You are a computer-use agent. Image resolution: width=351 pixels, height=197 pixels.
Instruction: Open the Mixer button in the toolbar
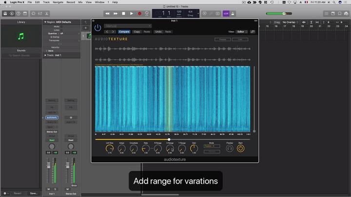[x=40, y=14]
